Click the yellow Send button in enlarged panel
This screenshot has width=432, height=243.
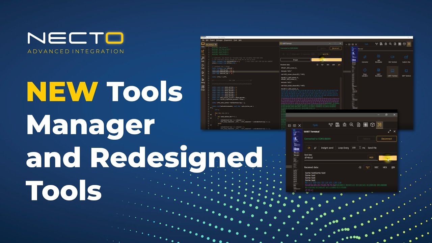[x=387, y=158]
